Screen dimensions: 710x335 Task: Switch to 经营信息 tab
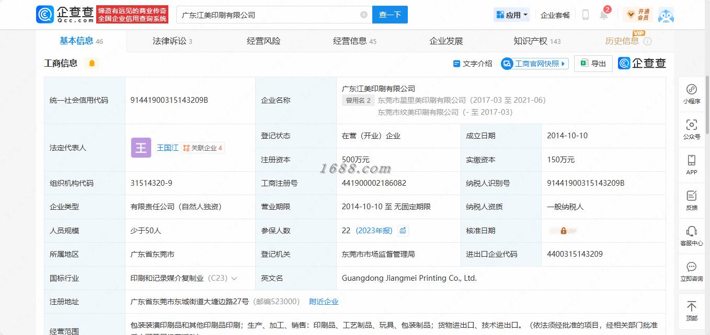tap(354, 41)
